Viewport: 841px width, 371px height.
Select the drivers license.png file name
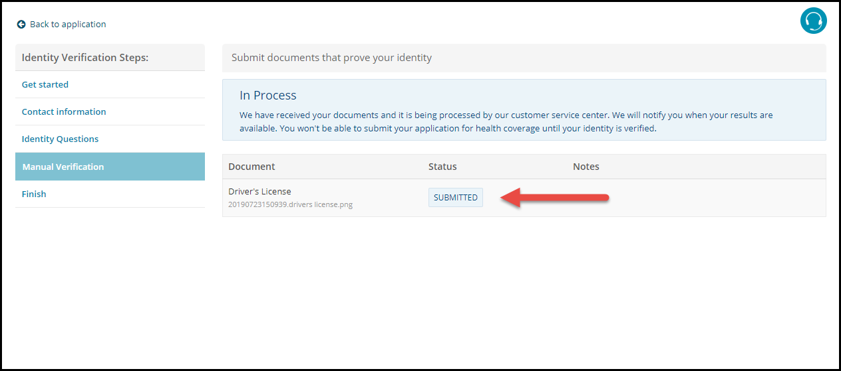point(290,204)
